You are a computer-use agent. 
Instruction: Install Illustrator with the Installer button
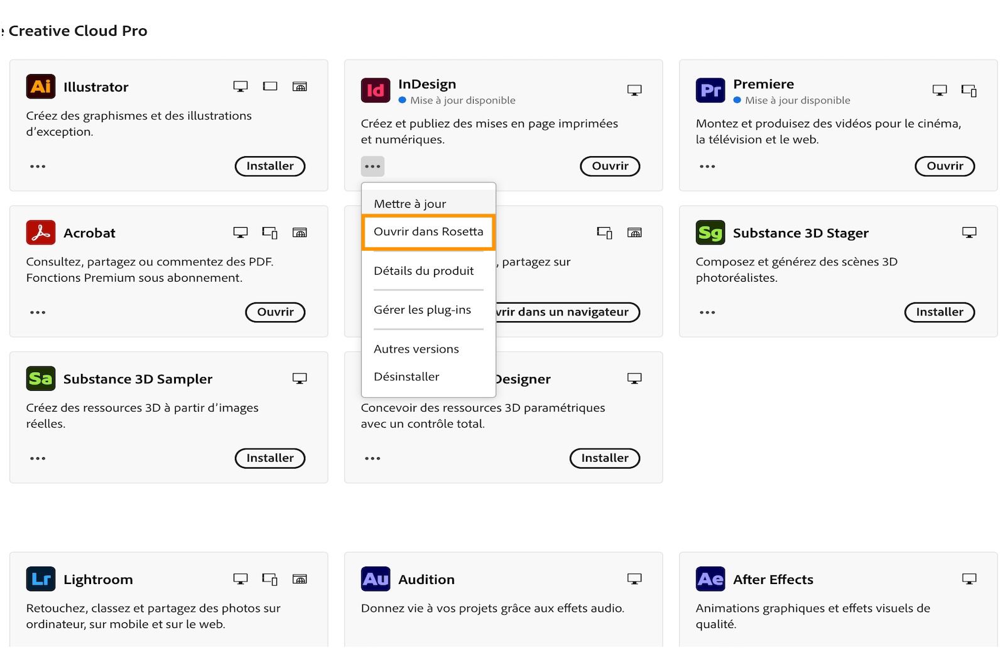click(270, 166)
